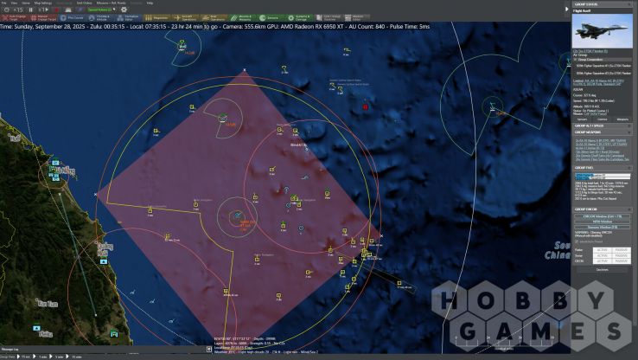Toggle the inherit EMCON checkbox

point(577,241)
